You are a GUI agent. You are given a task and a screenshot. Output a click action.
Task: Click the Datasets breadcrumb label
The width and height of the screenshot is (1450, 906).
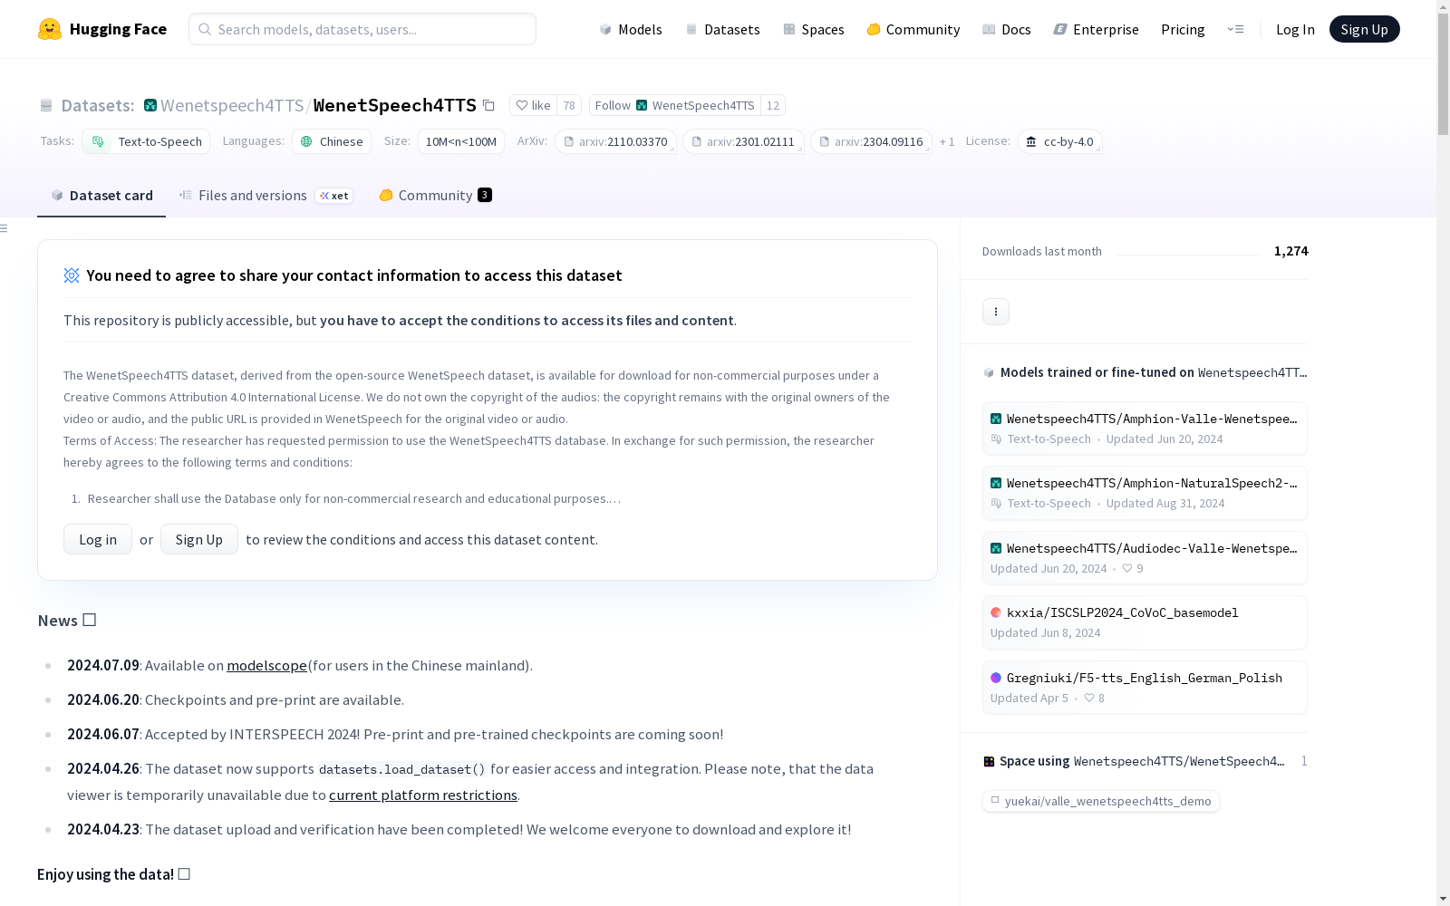pos(98,105)
